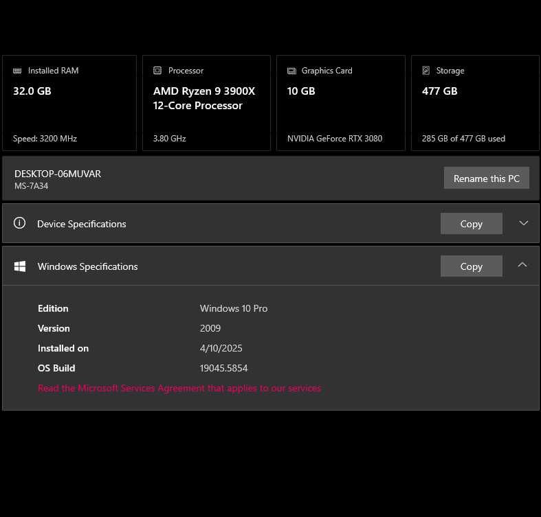This screenshot has height=517, width=541.
Task: Click the OS Build label
Action: coord(56,368)
